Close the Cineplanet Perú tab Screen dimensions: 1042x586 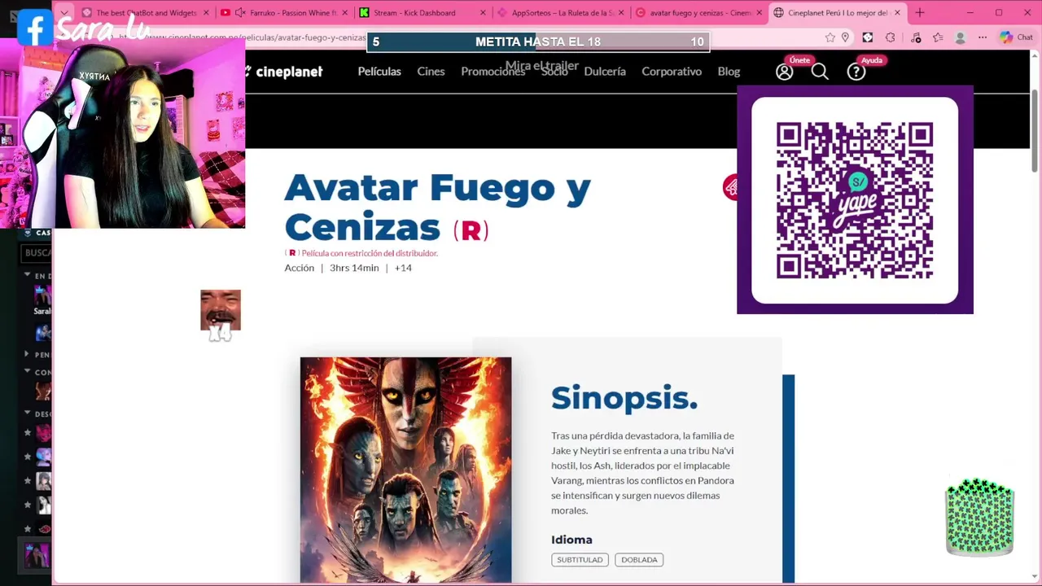(x=897, y=12)
